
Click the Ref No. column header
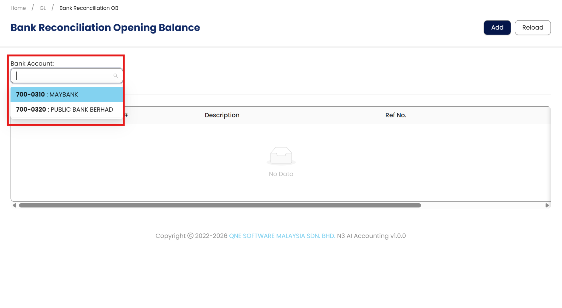tap(396, 115)
